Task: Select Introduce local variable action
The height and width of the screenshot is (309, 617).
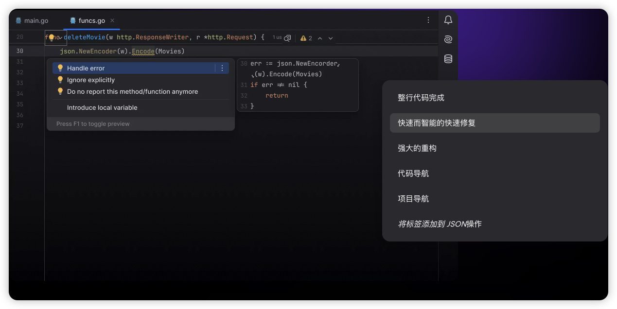Action: [x=102, y=107]
